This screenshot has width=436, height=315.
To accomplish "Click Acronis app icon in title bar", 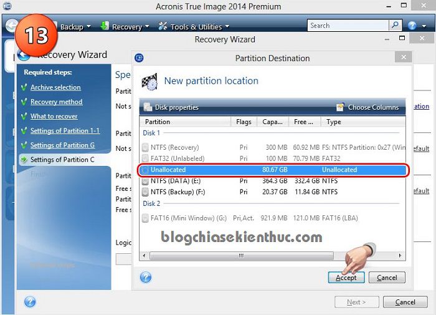I will (x=7, y=6).
